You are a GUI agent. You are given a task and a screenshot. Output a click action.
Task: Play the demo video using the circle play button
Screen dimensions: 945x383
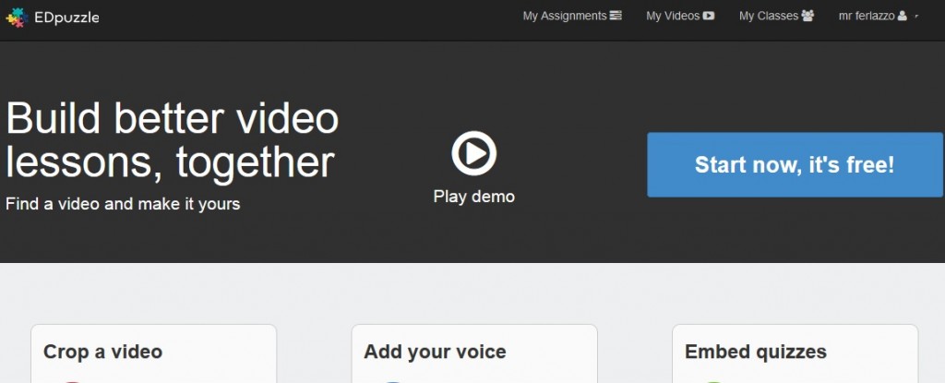(x=473, y=153)
